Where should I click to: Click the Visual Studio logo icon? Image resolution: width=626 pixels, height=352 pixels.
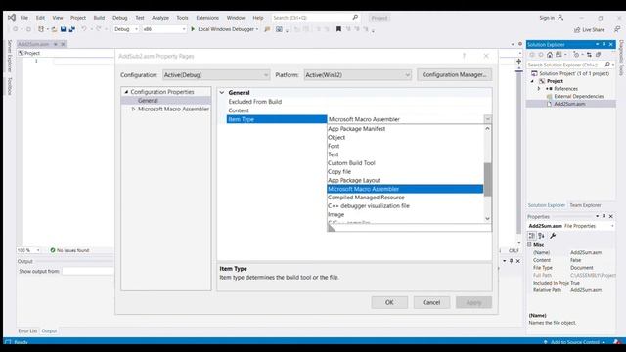(12, 18)
